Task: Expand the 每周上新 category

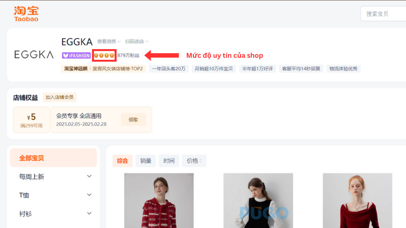Action: [89, 176]
